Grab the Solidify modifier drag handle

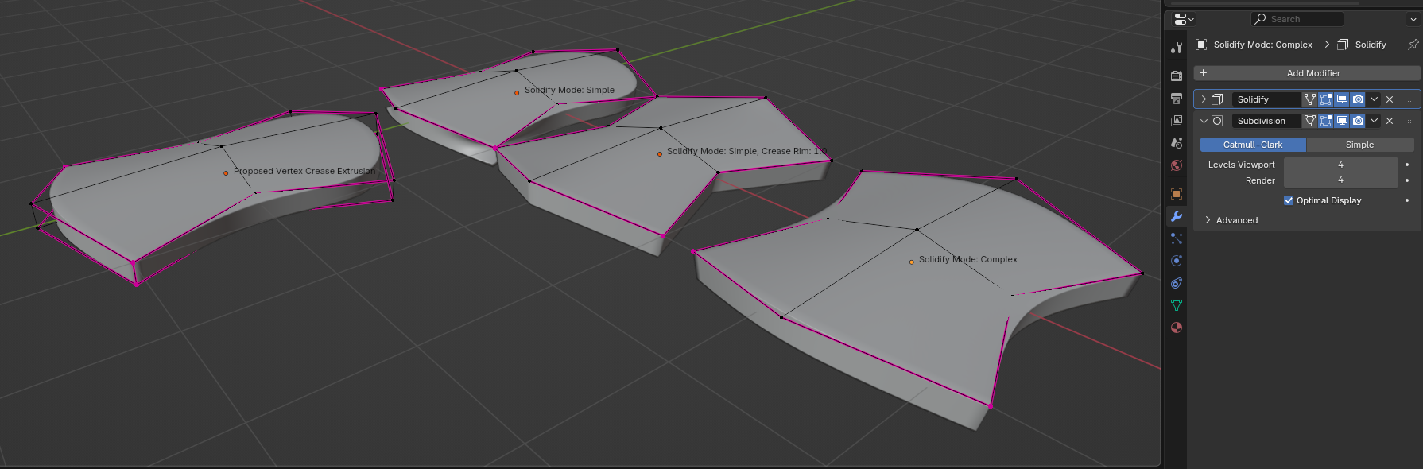tap(1409, 99)
